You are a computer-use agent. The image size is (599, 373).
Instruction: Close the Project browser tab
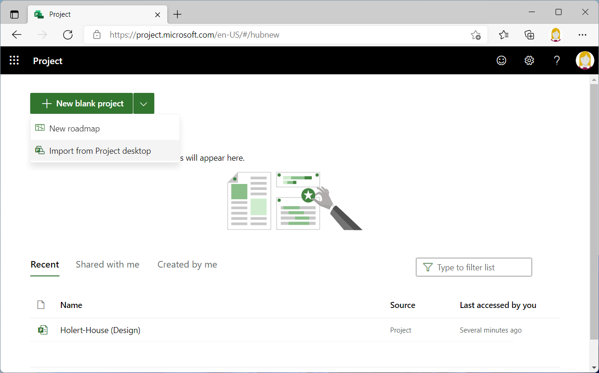158,14
